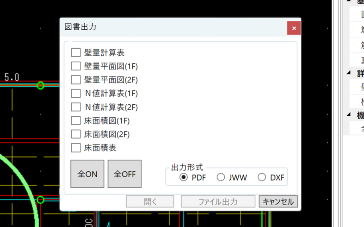Screen dimensions: 364x227
Task: Click 全ON to select all documents
Action: click(x=87, y=173)
